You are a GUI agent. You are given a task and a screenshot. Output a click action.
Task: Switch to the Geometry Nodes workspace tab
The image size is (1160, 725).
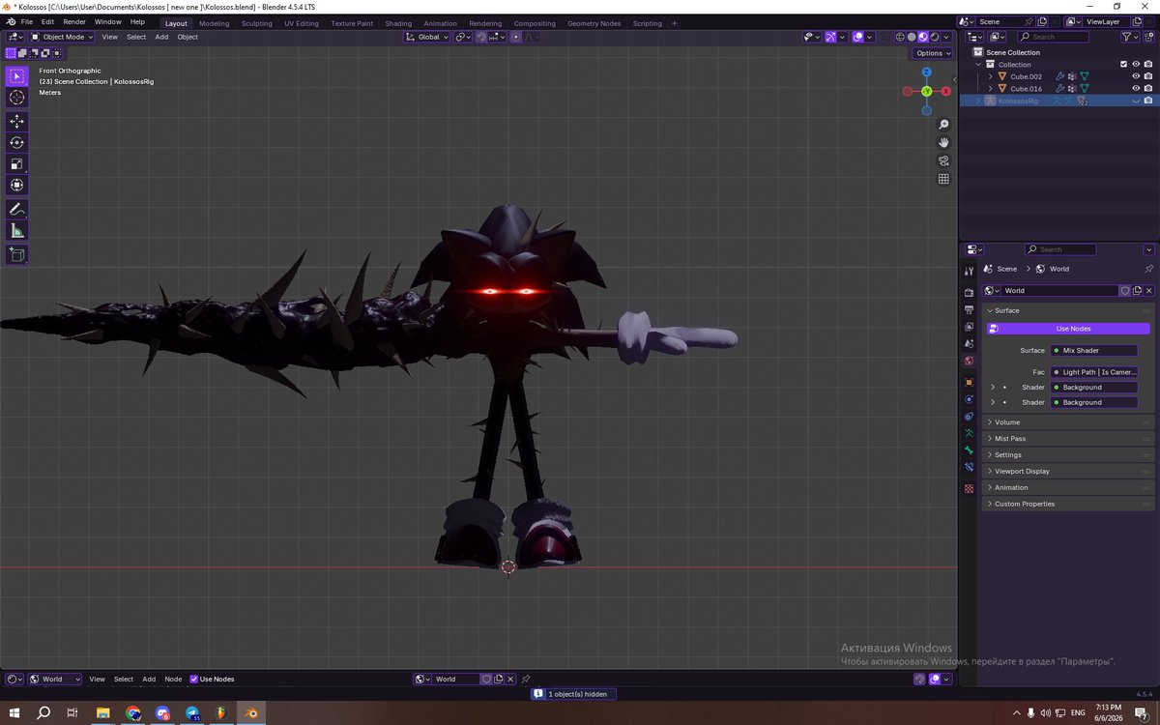pyautogui.click(x=594, y=23)
